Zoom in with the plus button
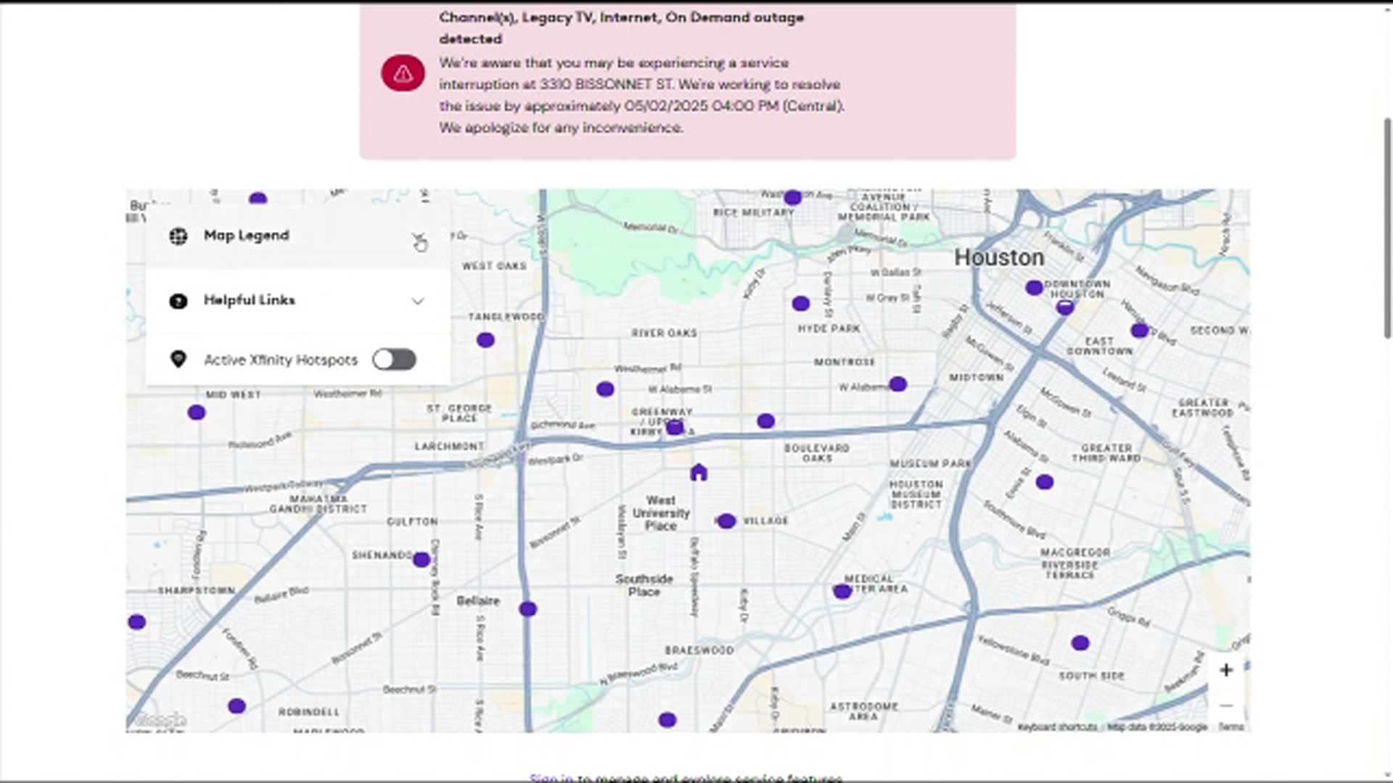Image resolution: width=1393 pixels, height=783 pixels. click(x=1226, y=670)
